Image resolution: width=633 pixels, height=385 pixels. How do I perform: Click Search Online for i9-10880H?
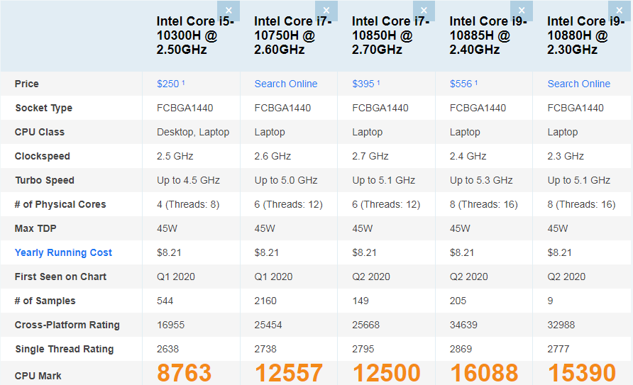click(578, 84)
